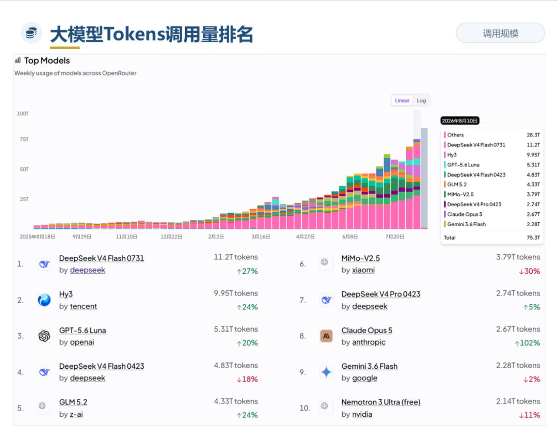Click the highlighted 2026年8月10日 chart bar
The height and width of the screenshot is (428, 558).
(x=417, y=184)
